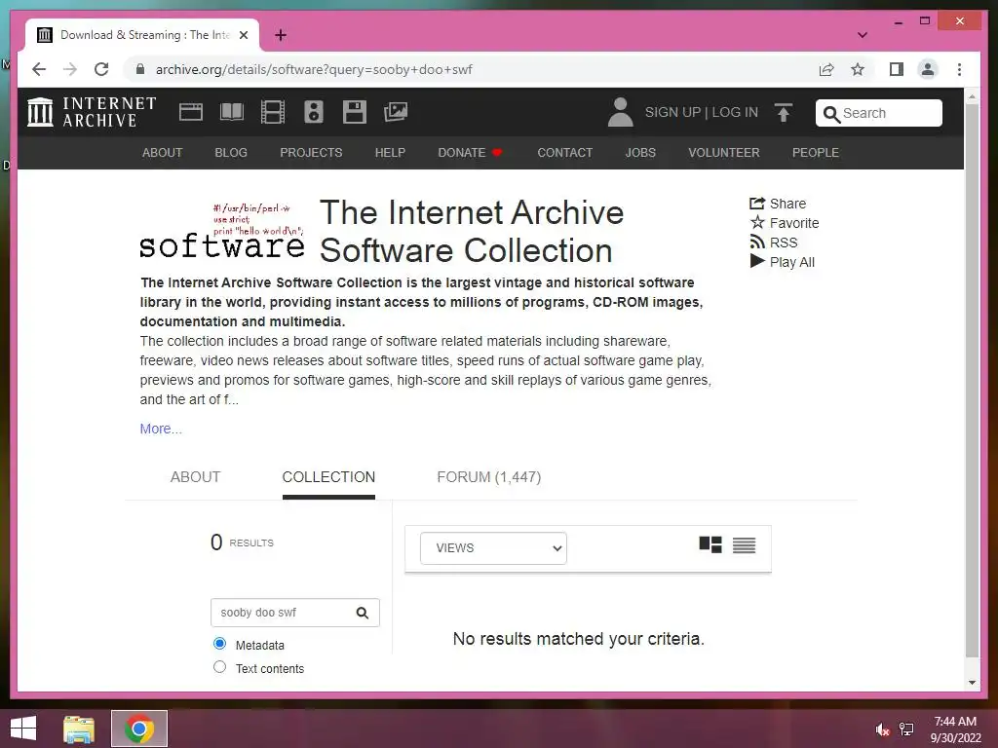
Task: Click ABOUT in the navigation bar
Action: (163, 153)
